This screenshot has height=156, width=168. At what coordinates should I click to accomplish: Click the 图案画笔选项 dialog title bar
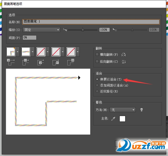point(84,4)
